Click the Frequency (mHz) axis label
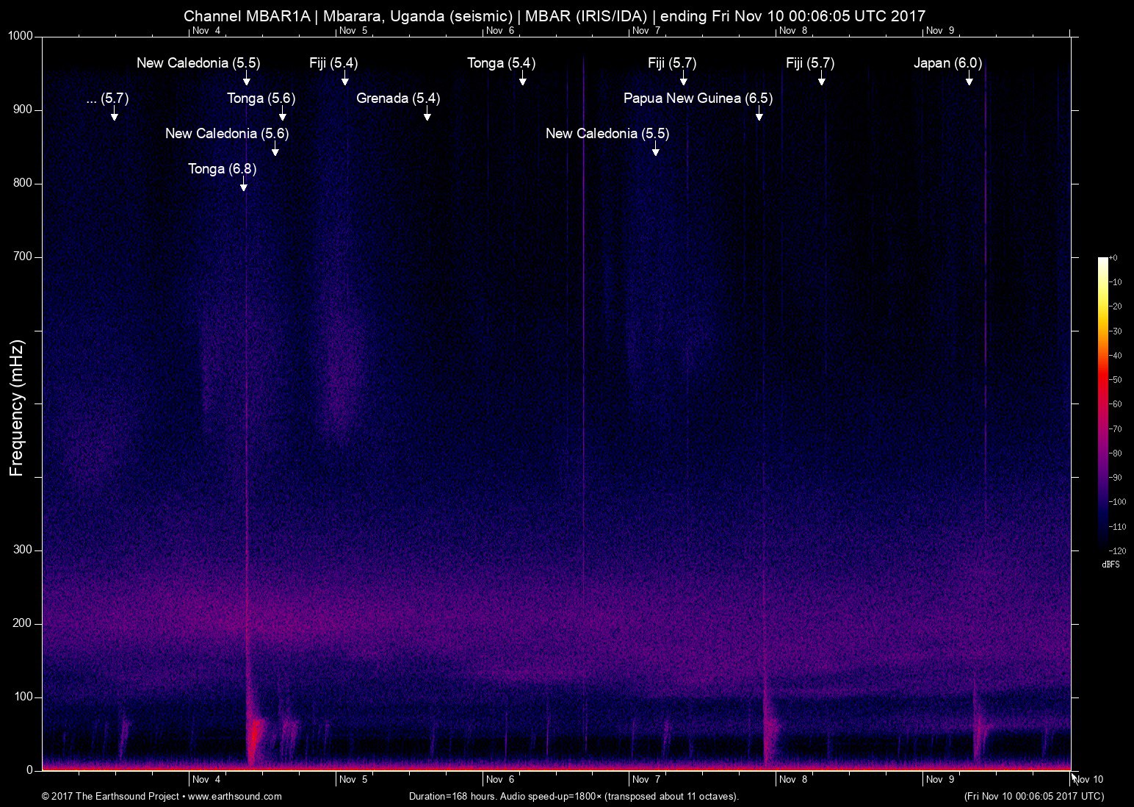This screenshot has height=807, width=1134. tap(16, 402)
